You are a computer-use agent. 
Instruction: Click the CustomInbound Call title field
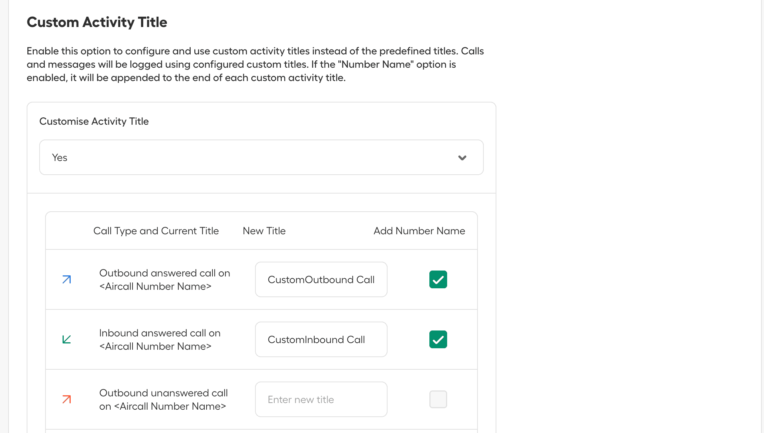(321, 339)
